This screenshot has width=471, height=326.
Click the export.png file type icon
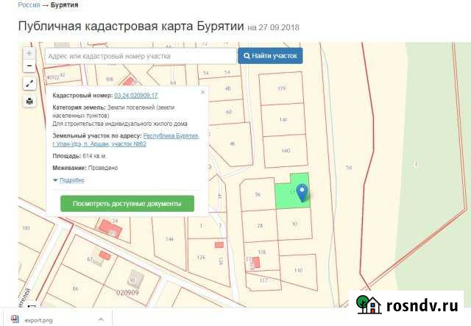(15, 319)
